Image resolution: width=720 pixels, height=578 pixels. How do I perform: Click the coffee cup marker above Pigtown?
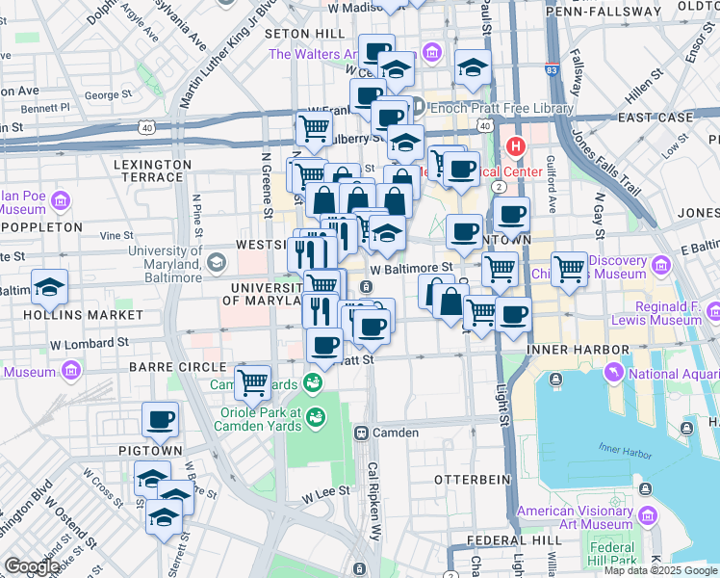click(x=160, y=421)
